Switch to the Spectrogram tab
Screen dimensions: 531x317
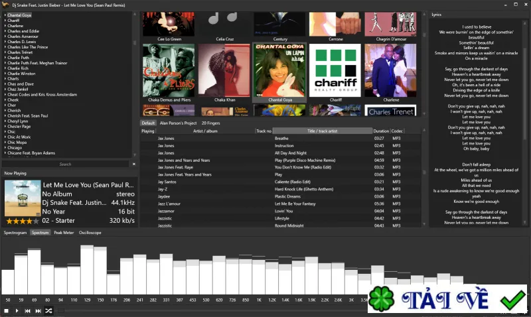pos(15,232)
